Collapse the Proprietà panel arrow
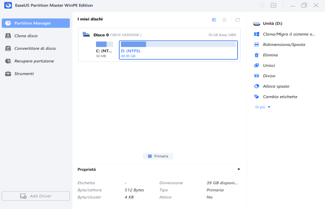Viewport: 325px width, 209px height. click(238, 170)
